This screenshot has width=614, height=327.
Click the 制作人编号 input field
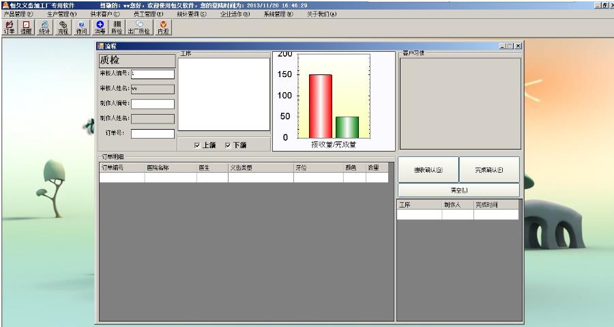(x=152, y=104)
